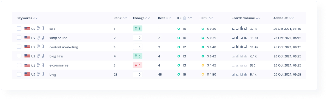The height and width of the screenshot is (101, 328).
Task: Click date 20 Oct 2021, 09:25 for e-commerce
Action: [x=287, y=65]
